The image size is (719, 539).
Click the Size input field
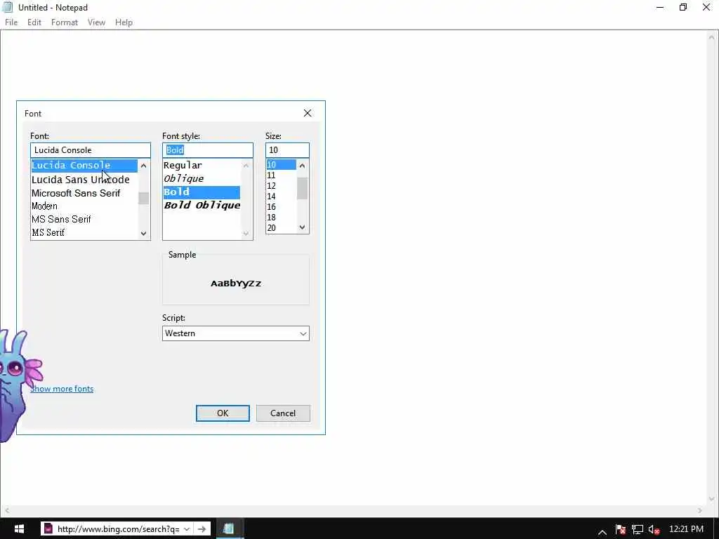coord(287,150)
